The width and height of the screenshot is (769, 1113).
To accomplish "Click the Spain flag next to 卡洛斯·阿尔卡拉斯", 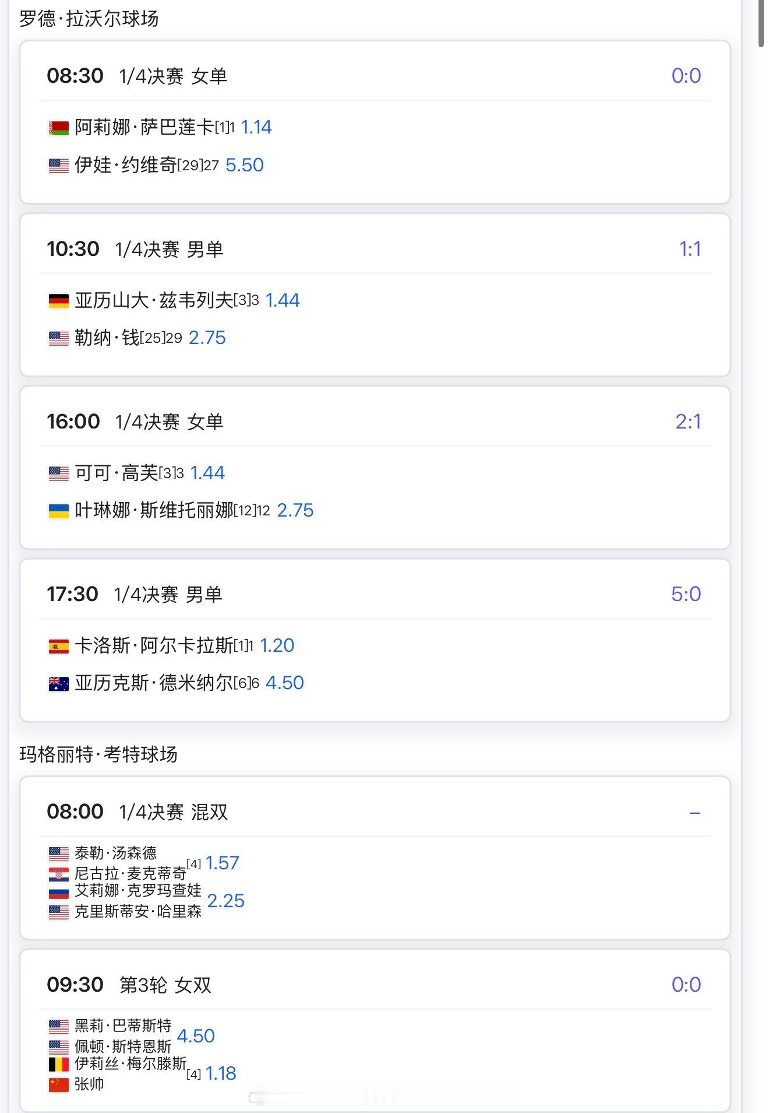I will pyautogui.click(x=58, y=646).
